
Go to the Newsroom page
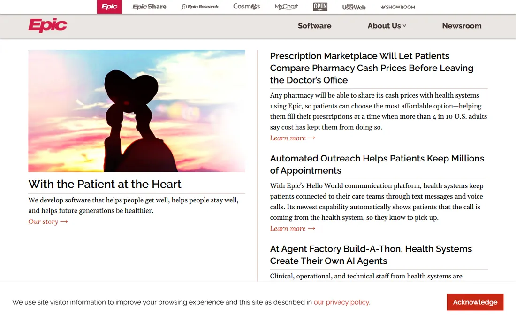(x=462, y=26)
